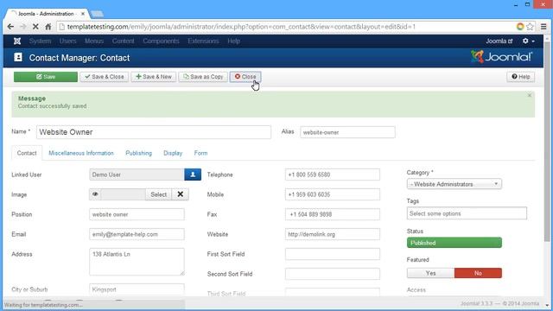Click the Close toolbar button
553x311 pixels.
pyautogui.click(x=245, y=77)
